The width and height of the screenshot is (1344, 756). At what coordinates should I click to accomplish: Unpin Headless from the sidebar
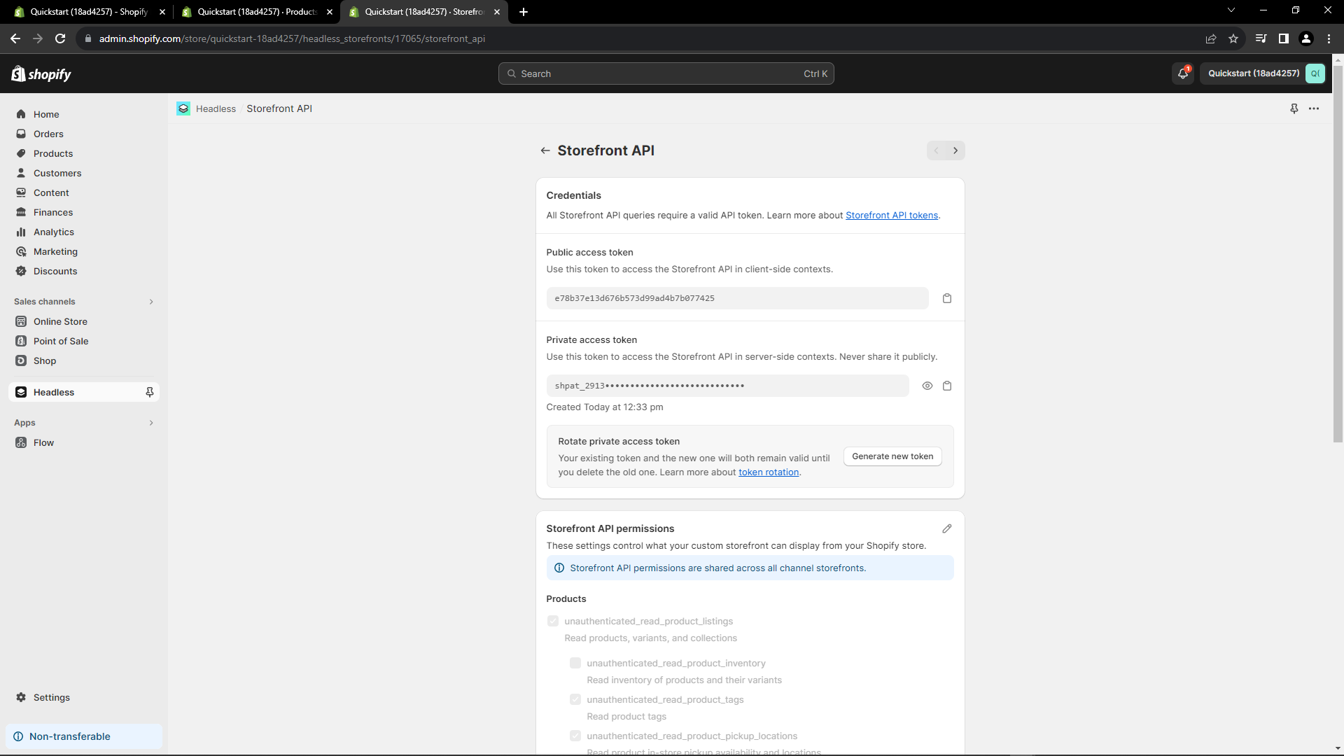(x=149, y=392)
